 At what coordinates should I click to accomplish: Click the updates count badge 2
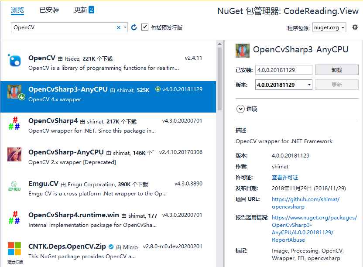pyautogui.click(x=92, y=10)
